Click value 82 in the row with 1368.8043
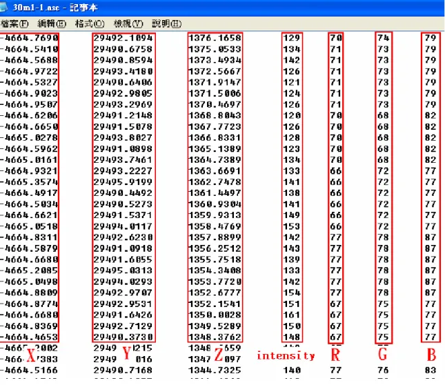This screenshot has width=445, height=385. tap(431, 115)
